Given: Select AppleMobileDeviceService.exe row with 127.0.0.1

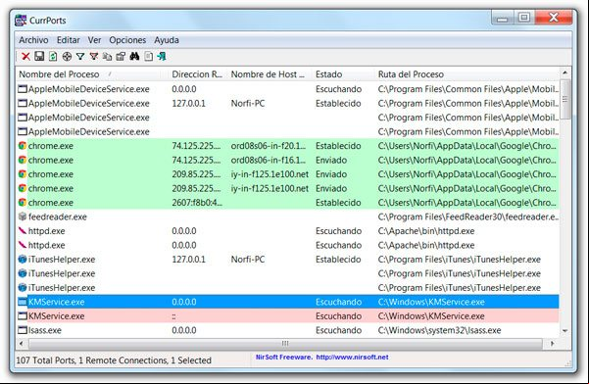Looking at the screenshot, I should point(288,103).
